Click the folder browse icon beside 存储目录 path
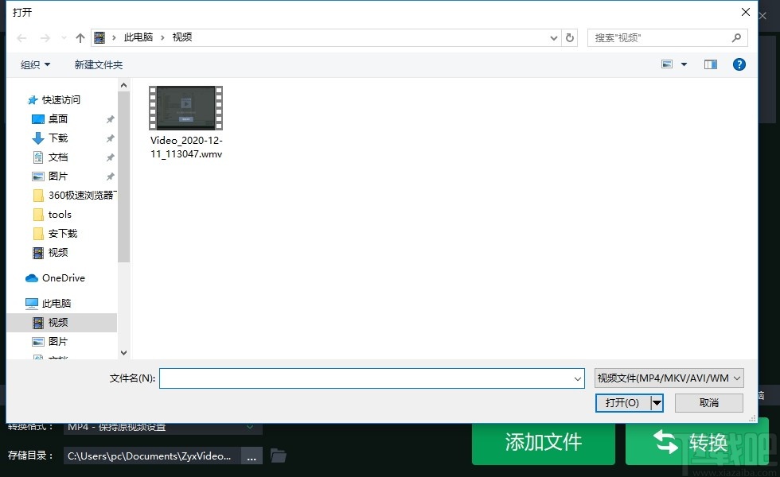Viewport: 780px width, 477px height. (x=279, y=456)
